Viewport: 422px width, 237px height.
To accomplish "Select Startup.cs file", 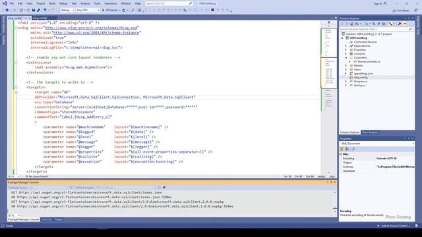I will click(x=359, y=85).
